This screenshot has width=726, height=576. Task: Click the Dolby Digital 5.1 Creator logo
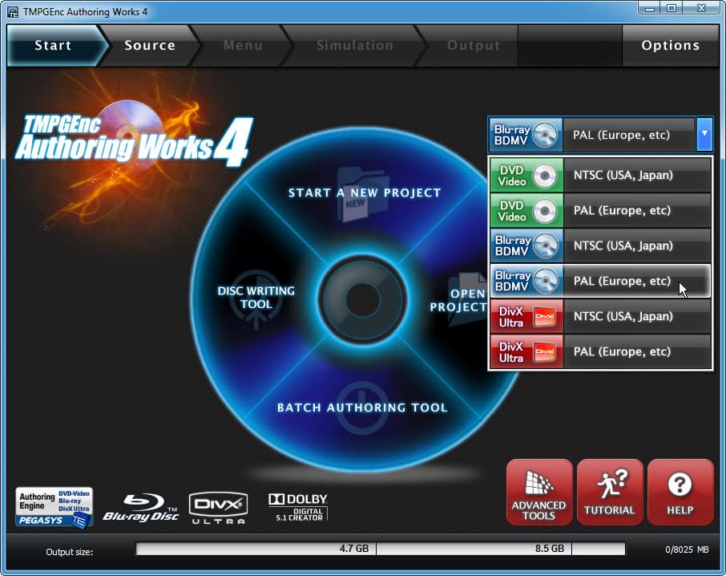coord(298,508)
